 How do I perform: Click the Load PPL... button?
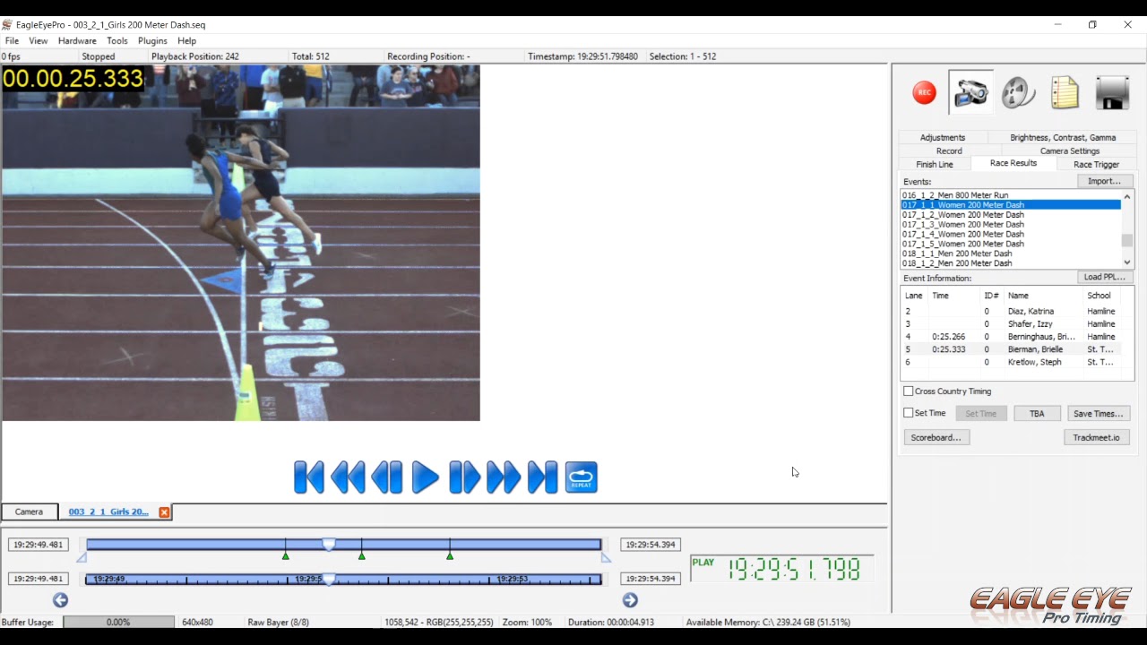tap(1104, 278)
